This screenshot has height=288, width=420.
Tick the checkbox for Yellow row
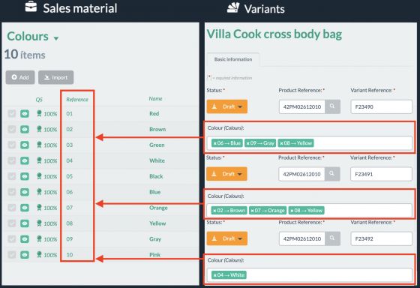coord(11,223)
